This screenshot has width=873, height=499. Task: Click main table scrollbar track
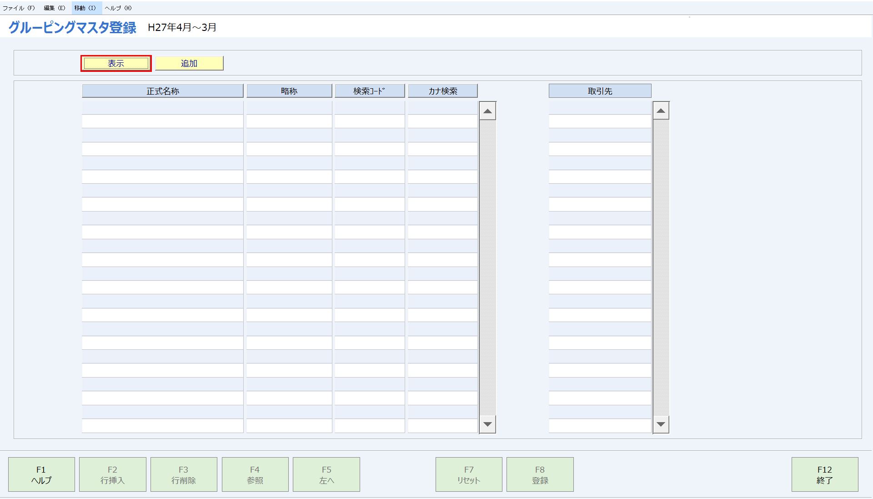(487, 267)
